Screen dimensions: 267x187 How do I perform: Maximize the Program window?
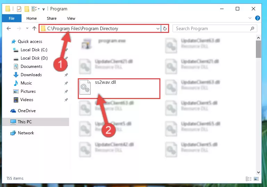click(x=237, y=9)
